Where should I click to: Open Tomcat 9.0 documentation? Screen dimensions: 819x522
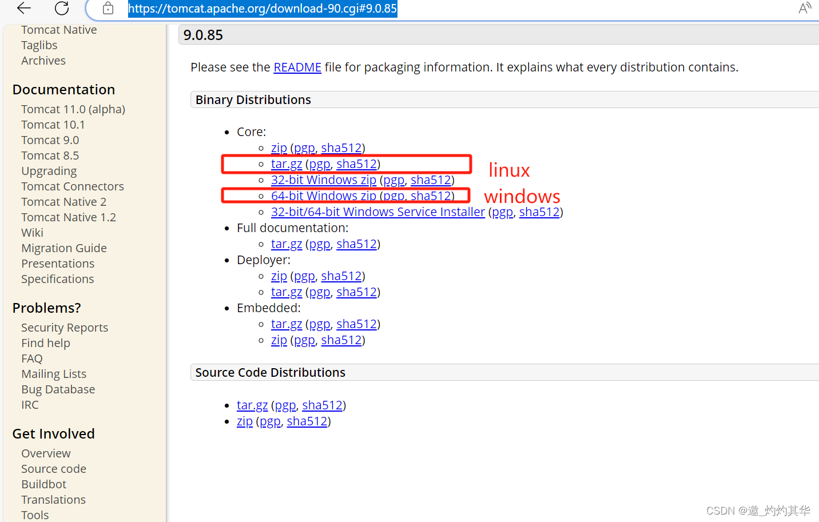pyautogui.click(x=50, y=140)
